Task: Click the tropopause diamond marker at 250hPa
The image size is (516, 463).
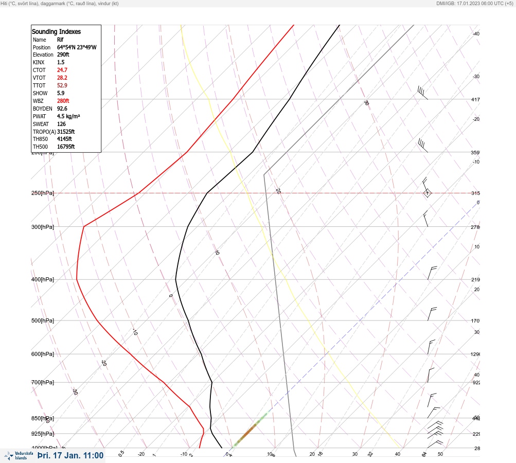Action: pyautogui.click(x=427, y=193)
